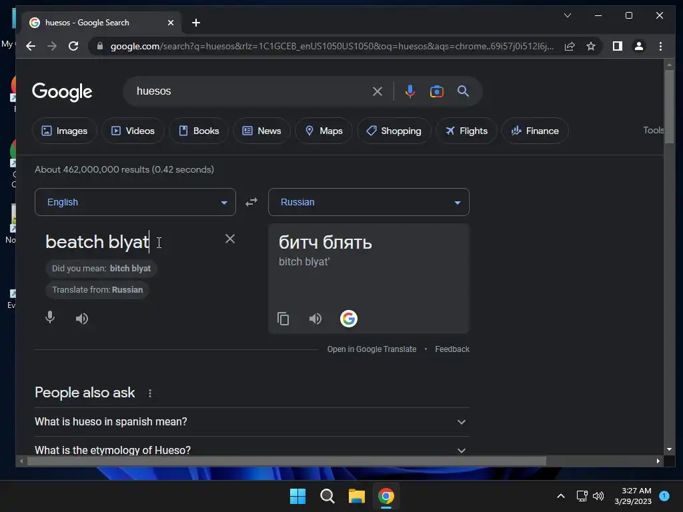Translate by voice microphone icon

(50, 318)
